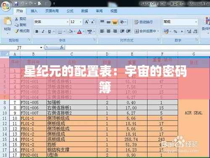Click the red font color A button
The height and width of the screenshot is (158, 210).
coord(79,32)
